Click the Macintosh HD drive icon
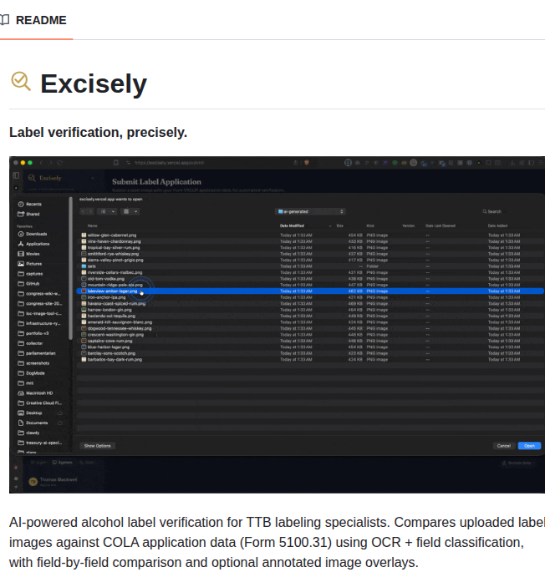 click(x=21, y=393)
